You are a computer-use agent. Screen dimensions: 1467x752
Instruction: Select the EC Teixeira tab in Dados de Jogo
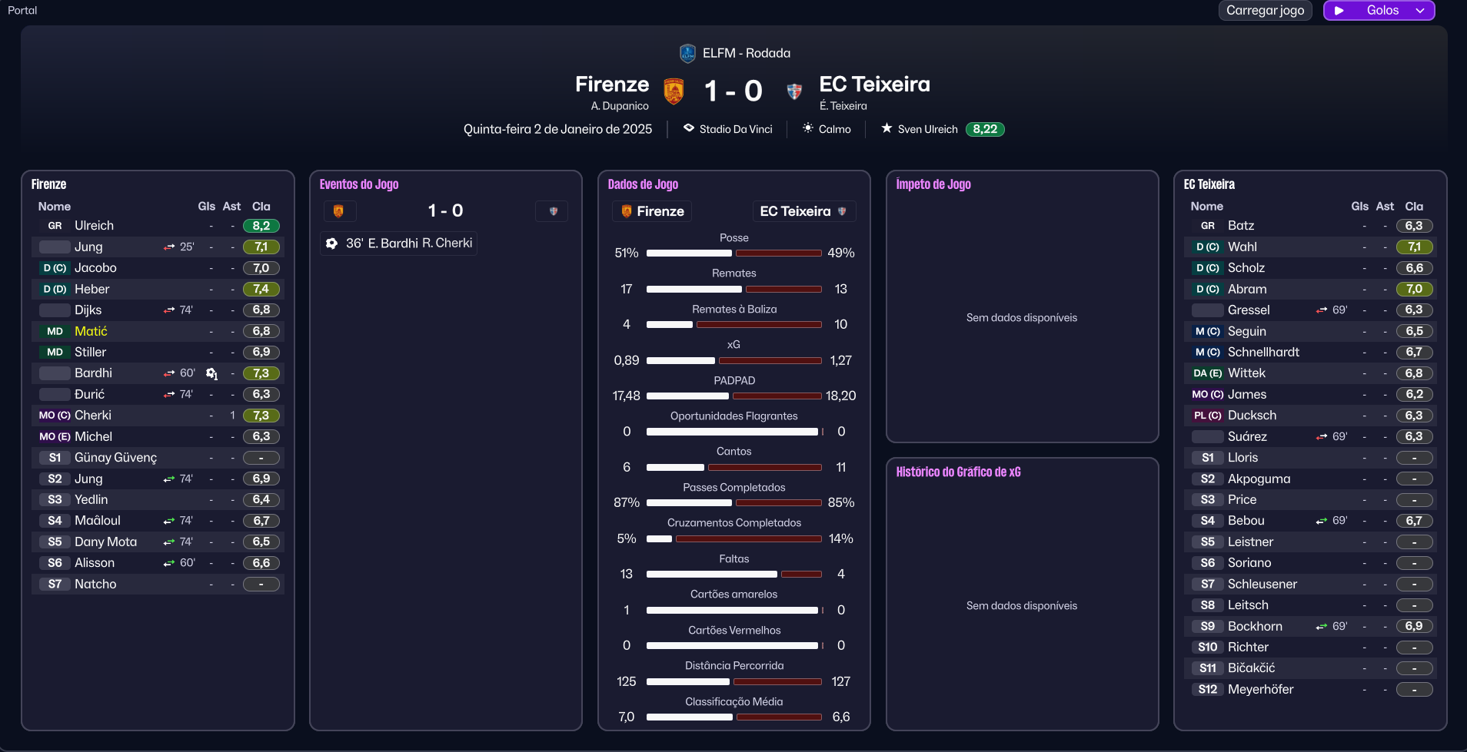(x=803, y=211)
